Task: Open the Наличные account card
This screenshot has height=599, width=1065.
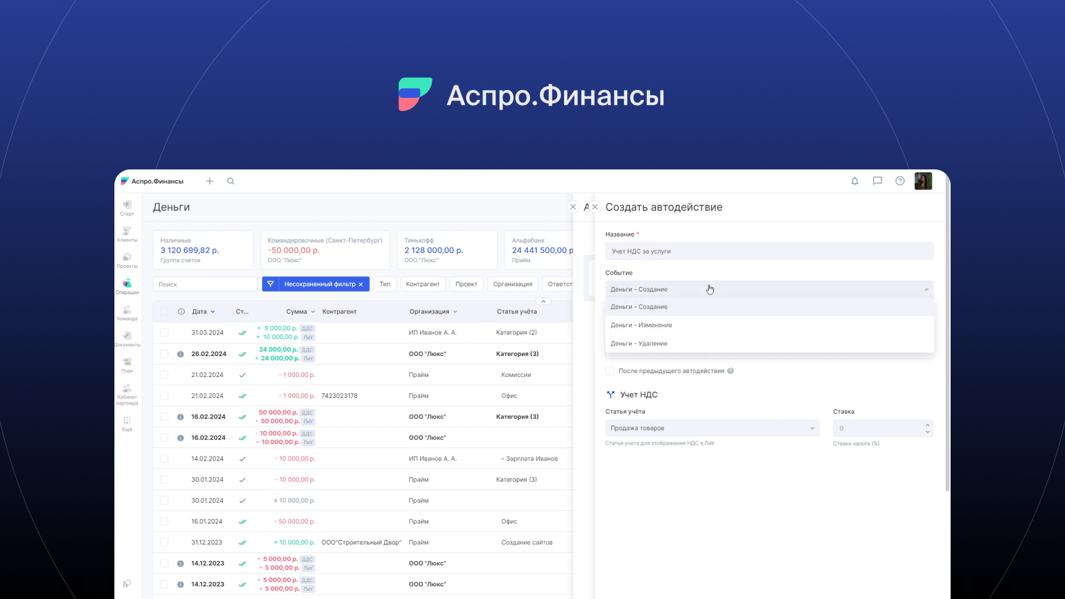Action: click(203, 250)
